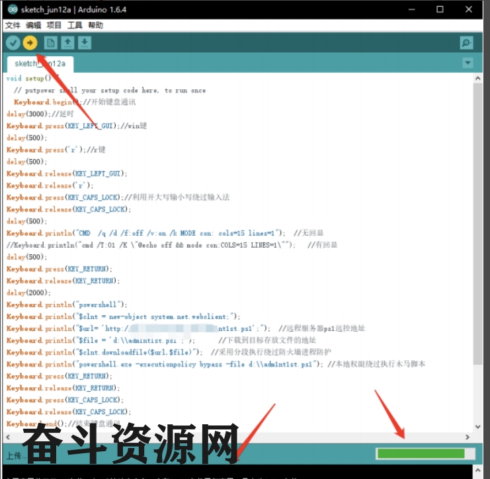This screenshot has width=490, height=479.
Task: Click the 'powershell.exe -executionpolicy bypass' line
Action: click(216, 364)
